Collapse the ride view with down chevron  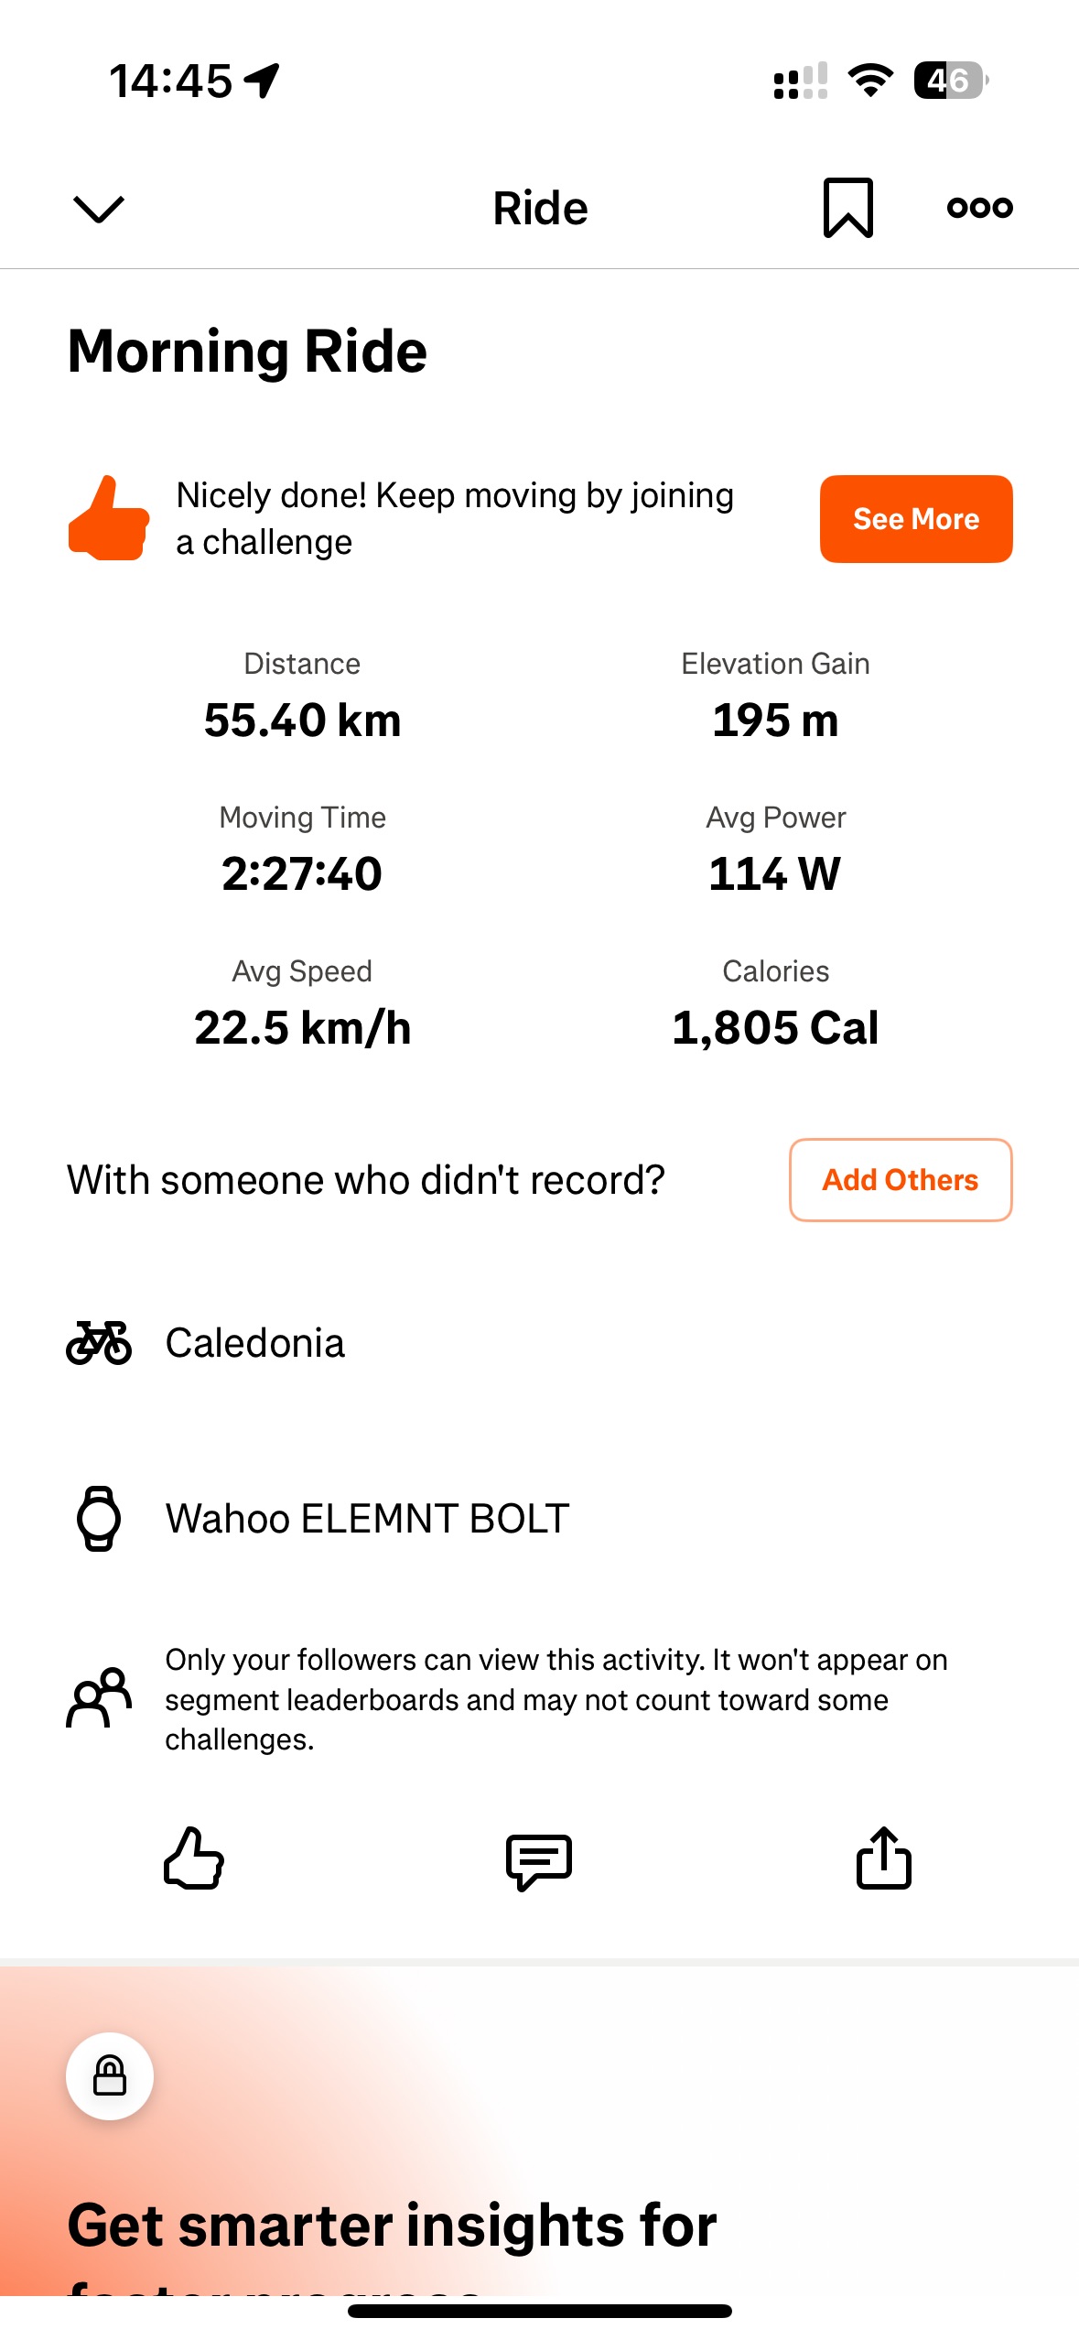98,209
